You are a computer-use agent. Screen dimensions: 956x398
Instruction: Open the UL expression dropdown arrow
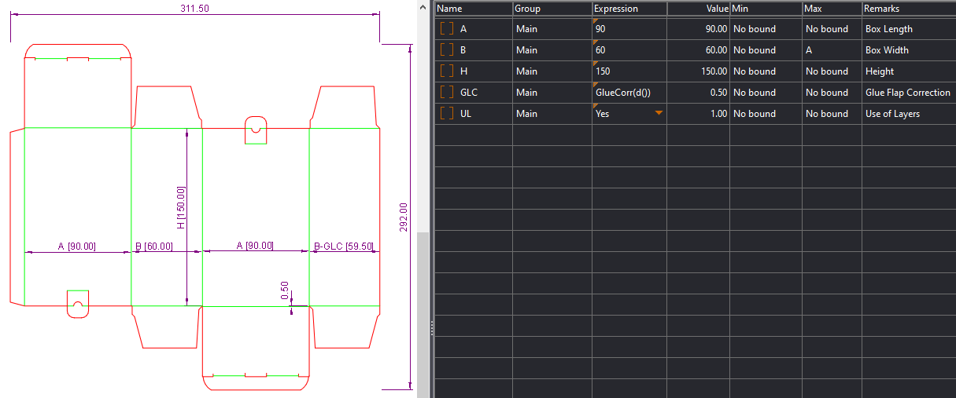(659, 113)
